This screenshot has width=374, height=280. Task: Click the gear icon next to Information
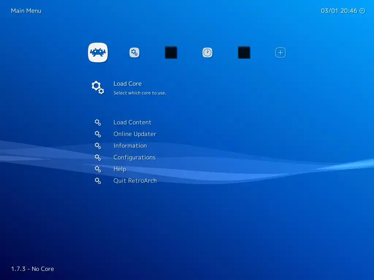coord(98,146)
